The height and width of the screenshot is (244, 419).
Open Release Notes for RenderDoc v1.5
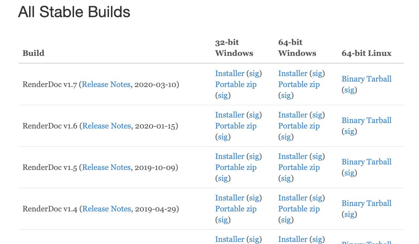[x=106, y=167]
